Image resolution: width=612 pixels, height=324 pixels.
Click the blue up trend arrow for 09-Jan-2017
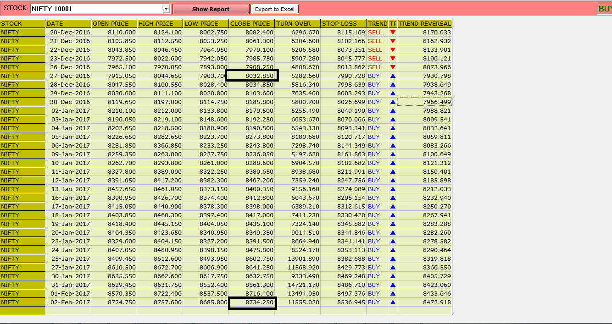(393, 154)
